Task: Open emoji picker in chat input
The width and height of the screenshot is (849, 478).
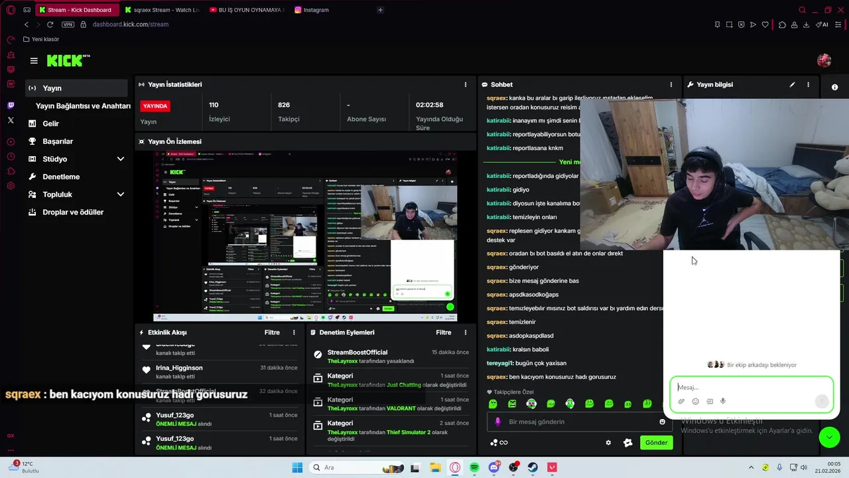Action: [x=662, y=422]
